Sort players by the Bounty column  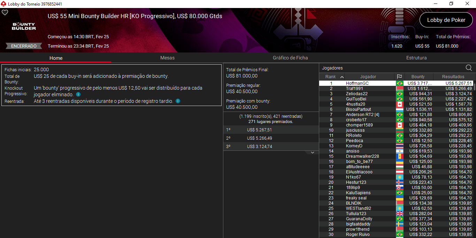pyautogui.click(x=418, y=76)
